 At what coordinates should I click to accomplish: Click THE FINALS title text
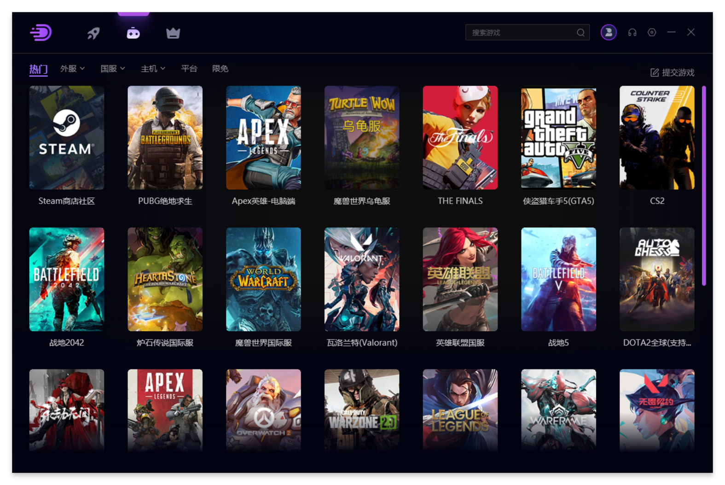[x=460, y=201]
